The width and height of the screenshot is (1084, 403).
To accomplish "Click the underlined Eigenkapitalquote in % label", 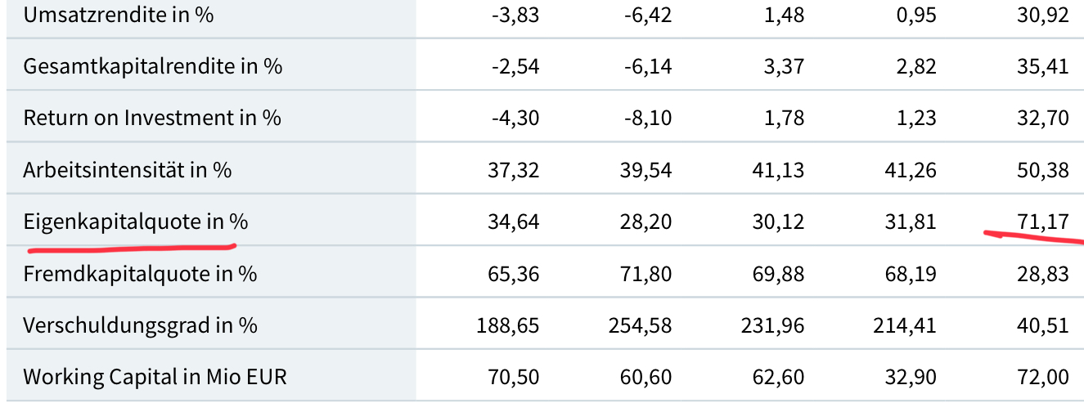I will (136, 222).
